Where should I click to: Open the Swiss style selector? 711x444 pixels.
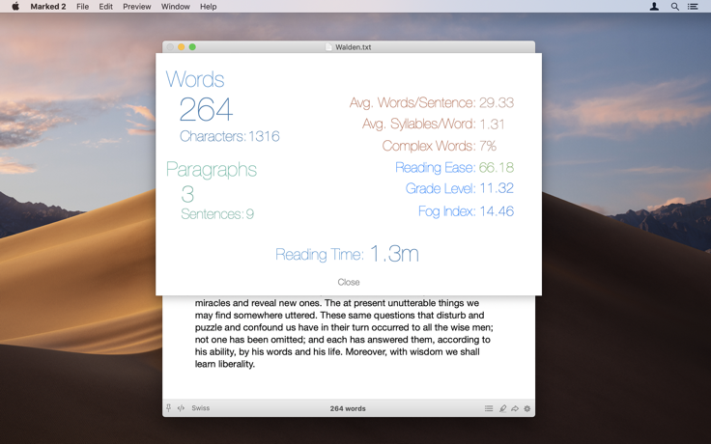[x=200, y=407]
